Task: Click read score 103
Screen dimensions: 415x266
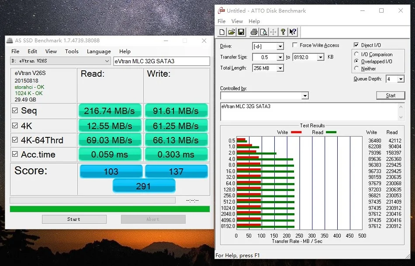Action: pyautogui.click(x=111, y=171)
